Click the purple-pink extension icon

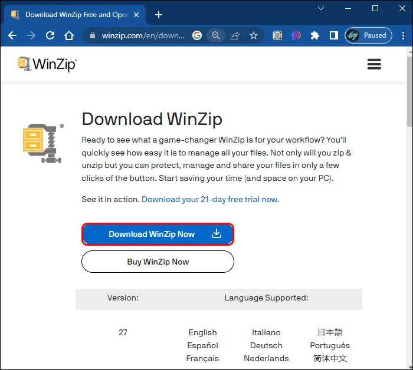coord(296,35)
